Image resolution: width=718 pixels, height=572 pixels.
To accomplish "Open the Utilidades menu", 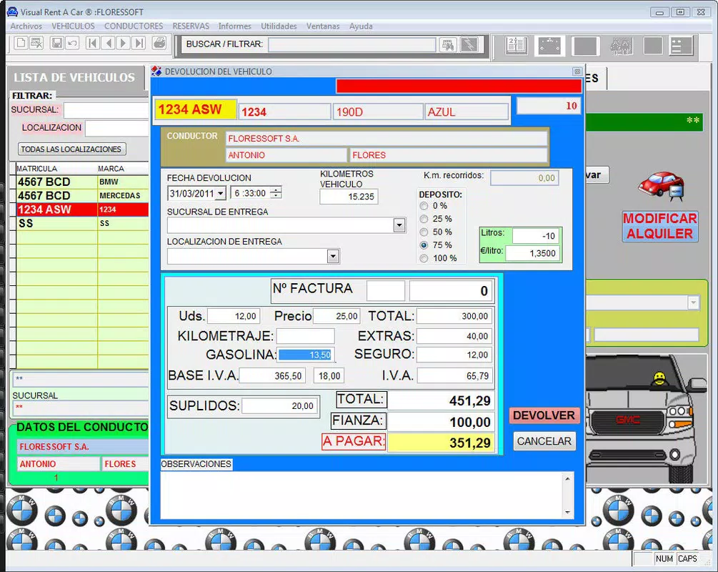I will [279, 26].
